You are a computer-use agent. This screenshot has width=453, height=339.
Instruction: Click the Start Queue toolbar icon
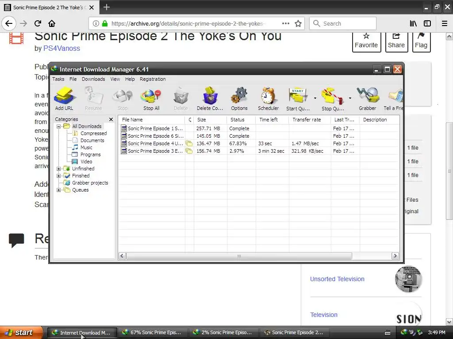point(298,99)
